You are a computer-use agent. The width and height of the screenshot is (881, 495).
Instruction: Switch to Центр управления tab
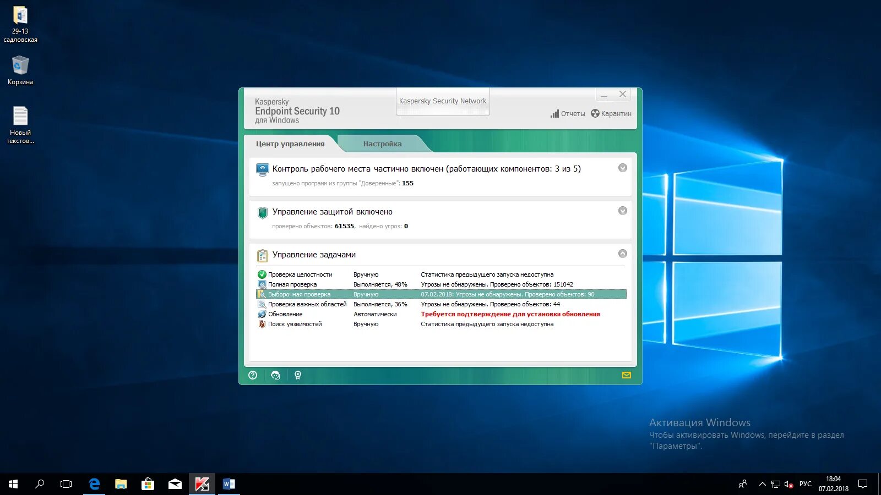pyautogui.click(x=290, y=144)
